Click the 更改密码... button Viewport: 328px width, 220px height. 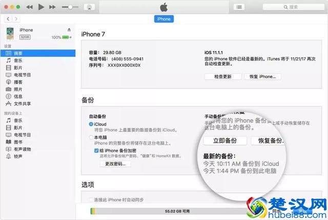115,164
